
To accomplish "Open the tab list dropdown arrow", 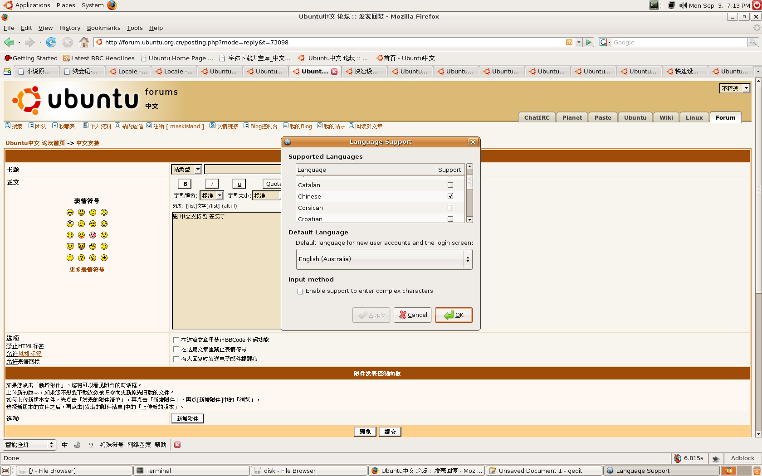I will pos(757,71).
